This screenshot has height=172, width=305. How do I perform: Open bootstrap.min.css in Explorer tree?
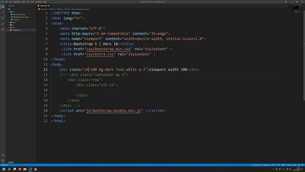19,14
